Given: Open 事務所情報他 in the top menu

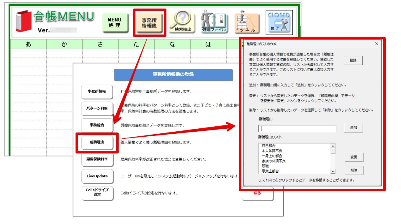Looking at the screenshot, I should pyautogui.click(x=149, y=23).
